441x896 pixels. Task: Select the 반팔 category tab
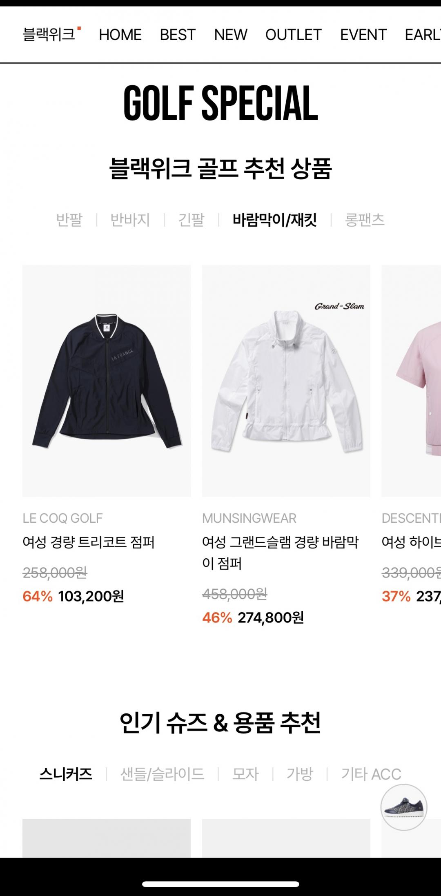pos(69,220)
